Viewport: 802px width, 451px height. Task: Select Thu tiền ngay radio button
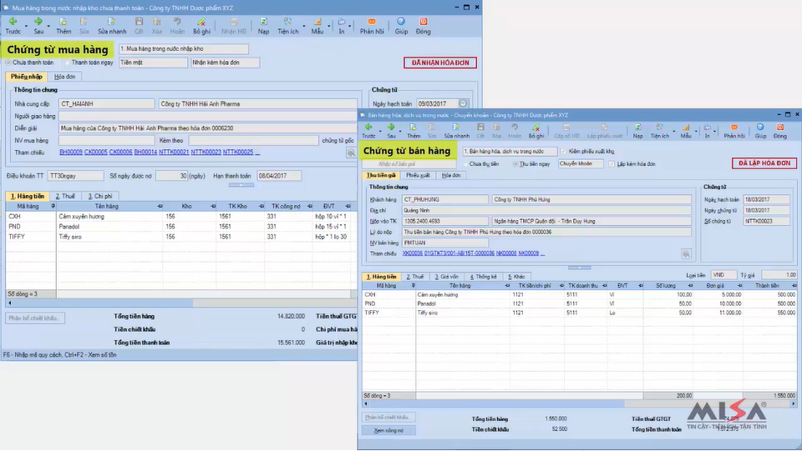(515, 163)
